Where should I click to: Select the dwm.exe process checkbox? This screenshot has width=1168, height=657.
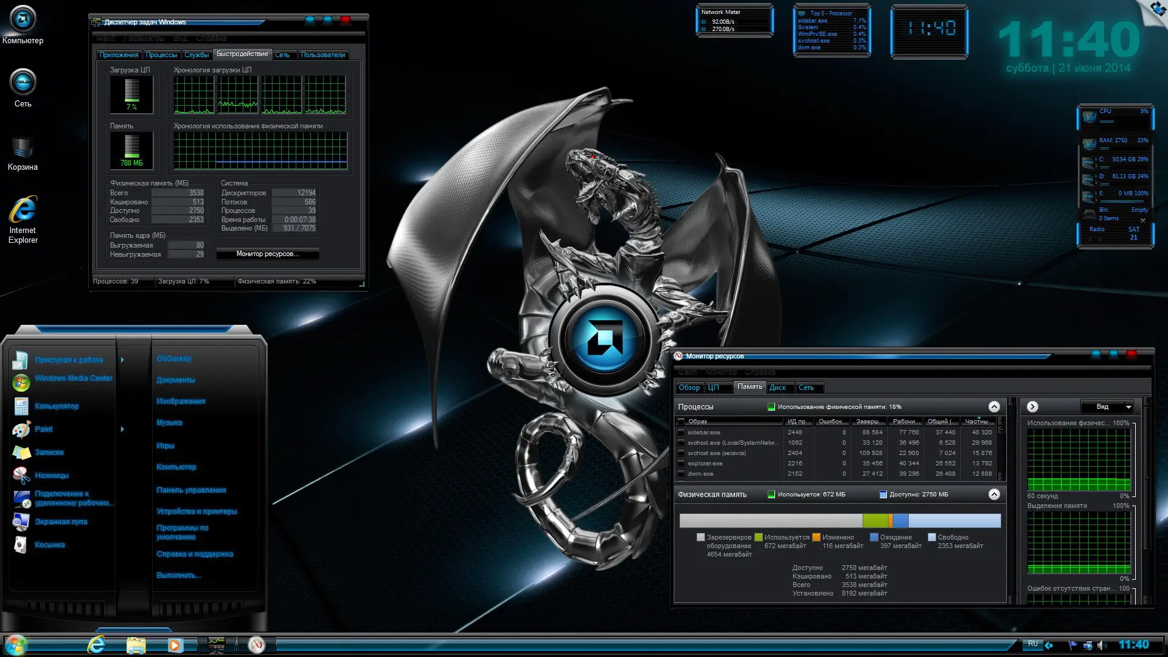click(681, 474)
